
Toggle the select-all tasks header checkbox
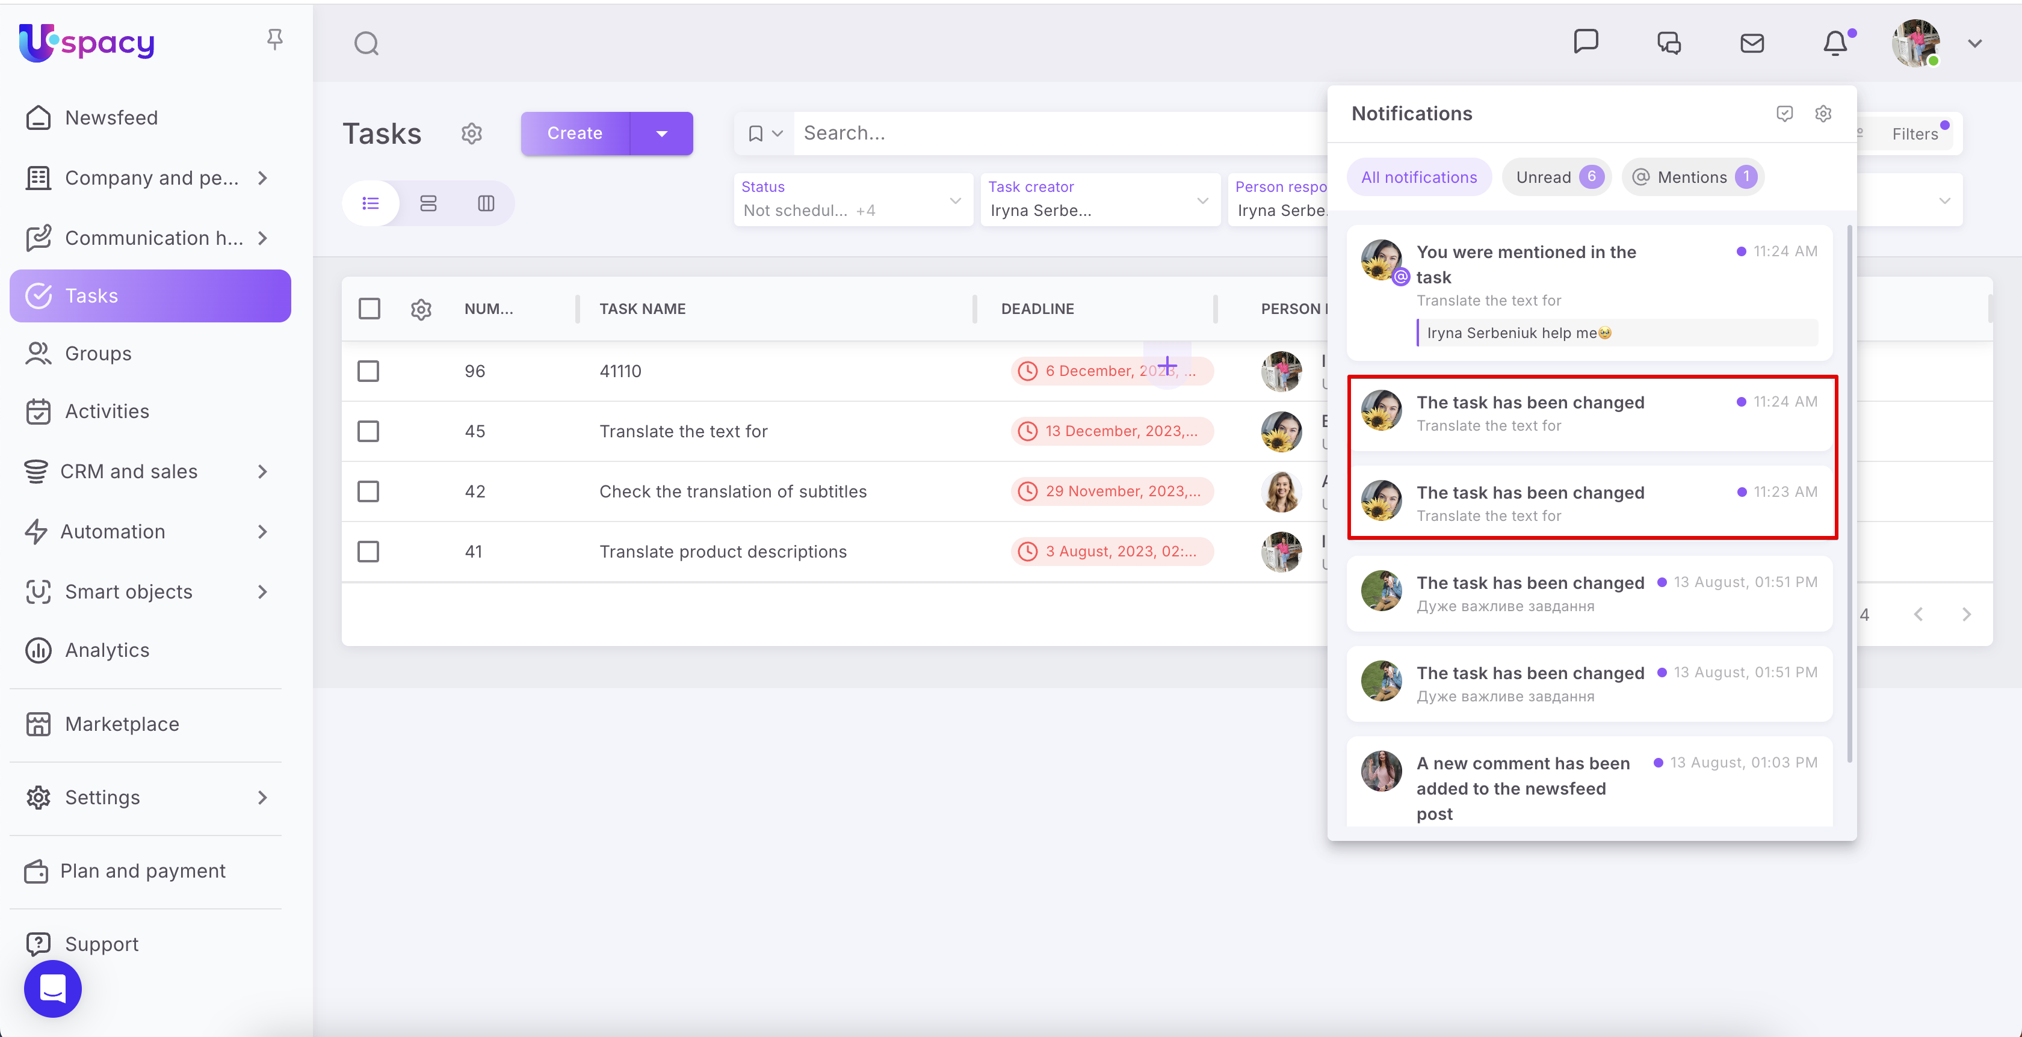pos(369,309)
